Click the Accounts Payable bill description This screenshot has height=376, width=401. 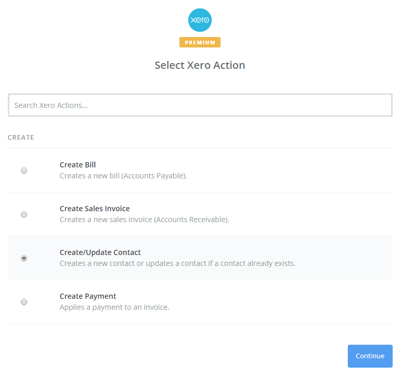[x=123, y=176]
